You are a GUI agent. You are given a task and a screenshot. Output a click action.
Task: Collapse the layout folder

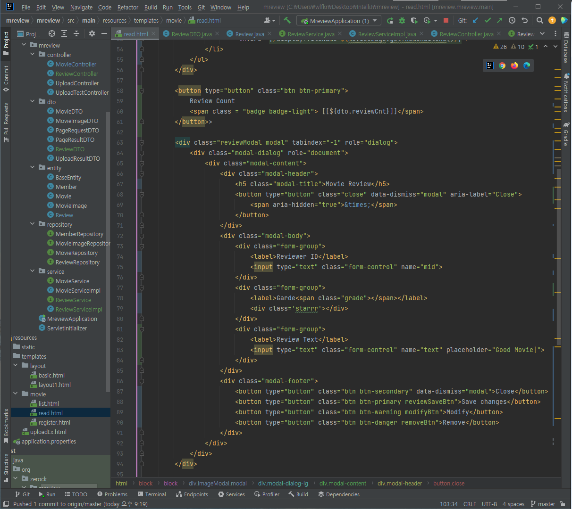point(16,366)
